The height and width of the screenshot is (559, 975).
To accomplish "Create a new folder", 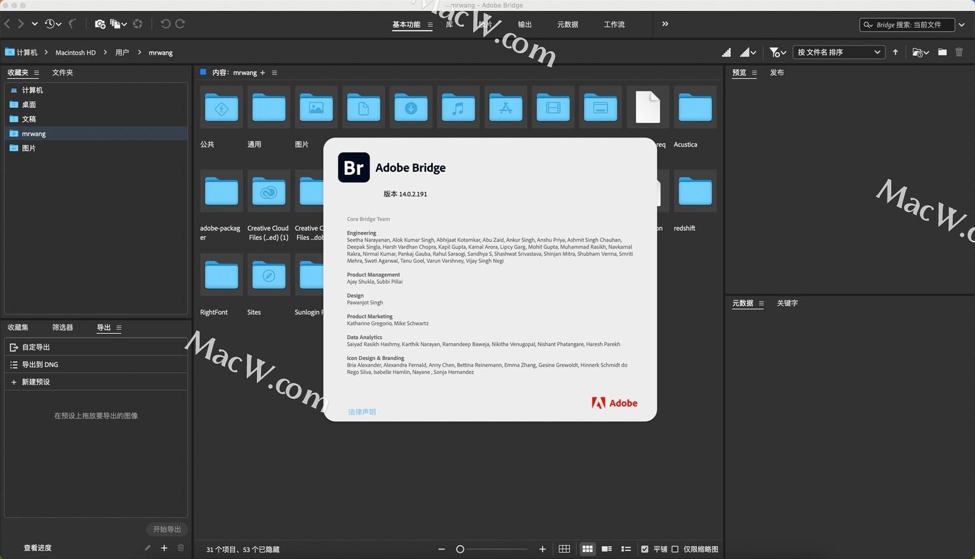I will click(942, 53).
